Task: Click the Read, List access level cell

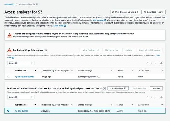Action: coord(142,111)
